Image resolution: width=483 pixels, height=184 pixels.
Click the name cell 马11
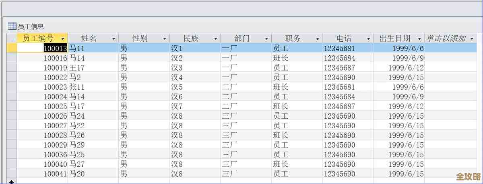coord(93,48)
